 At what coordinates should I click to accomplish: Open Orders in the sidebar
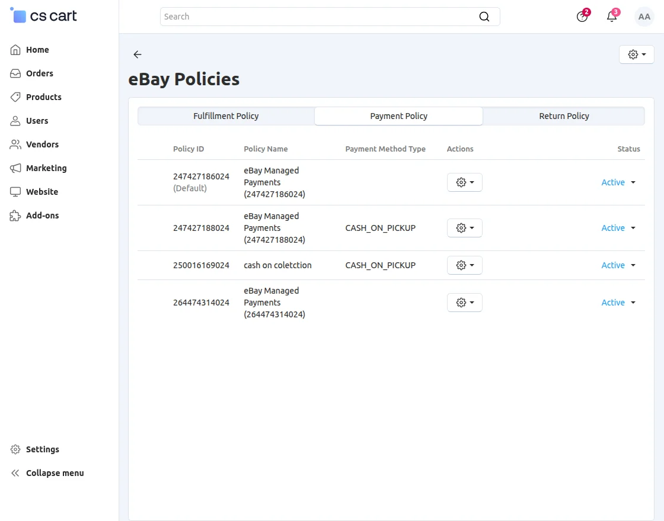tap(40, 73)
